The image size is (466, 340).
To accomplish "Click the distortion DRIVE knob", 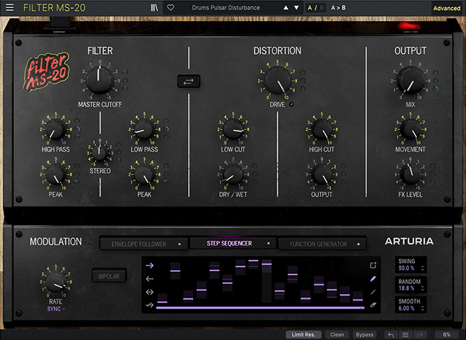I will [x=278, y=80].
